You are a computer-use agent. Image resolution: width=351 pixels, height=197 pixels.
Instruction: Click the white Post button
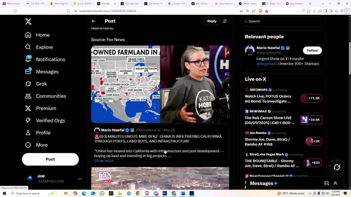(50, 159)
